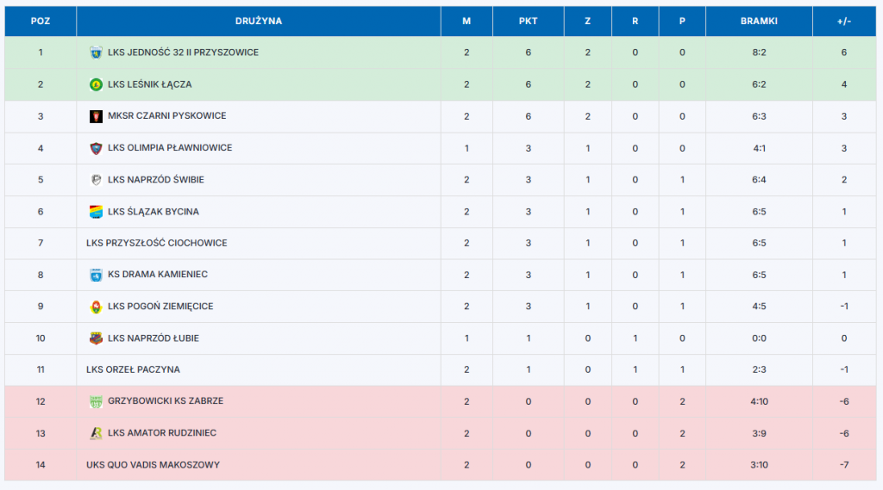Click the Grzybowicki KS Zabrze green logo
Screen dimensions: 883x490
[96, 401]
